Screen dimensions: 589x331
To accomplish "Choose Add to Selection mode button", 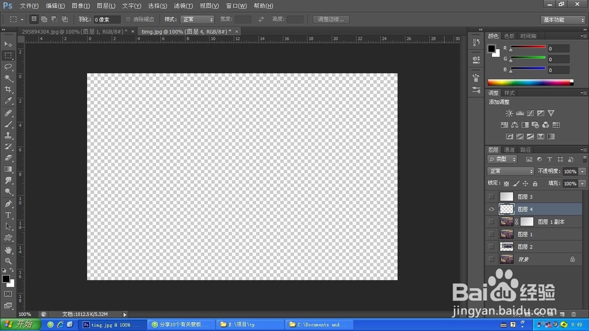I will tap(44, 19).
